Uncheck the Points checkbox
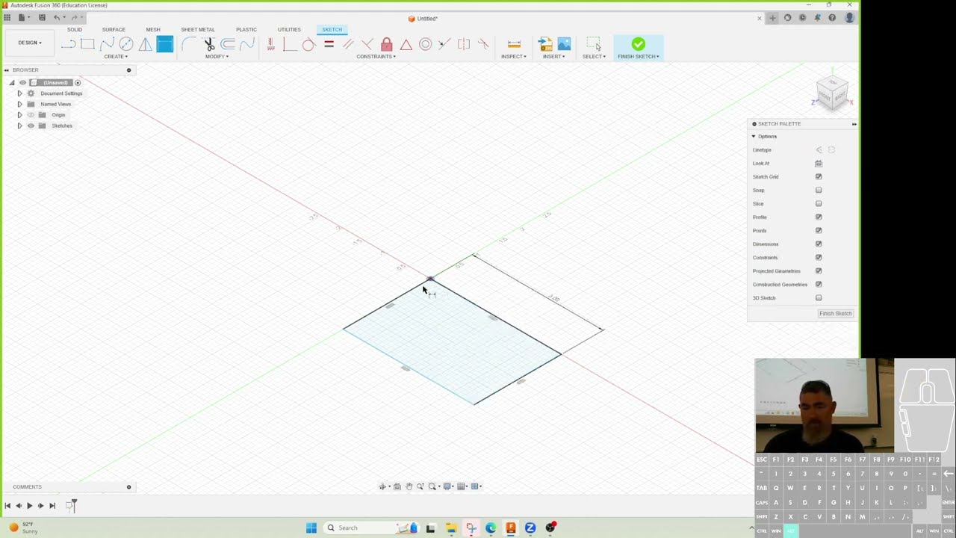This screenshot has width=956, height=538. (x=819, y=231)
